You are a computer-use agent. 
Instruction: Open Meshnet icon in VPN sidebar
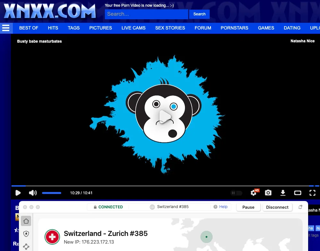coord(26,247)
